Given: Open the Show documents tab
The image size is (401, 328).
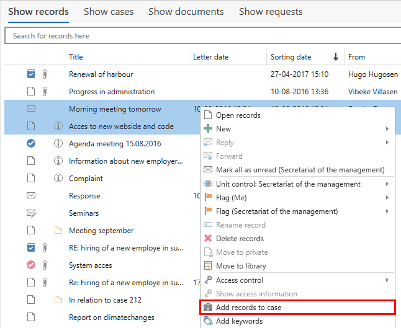Looking at the screenshot, I should pos(186,12).
